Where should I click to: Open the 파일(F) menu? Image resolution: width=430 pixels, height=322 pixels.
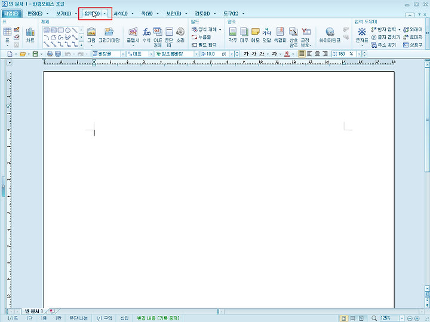coord(11,13)
